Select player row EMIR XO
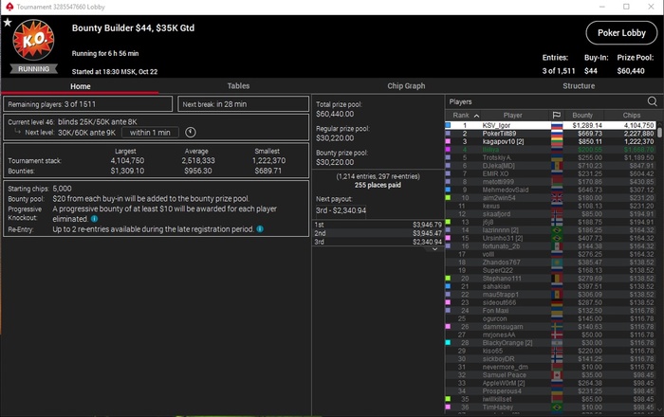The width and height of the screenshot is (664, 417). [550, 173]
